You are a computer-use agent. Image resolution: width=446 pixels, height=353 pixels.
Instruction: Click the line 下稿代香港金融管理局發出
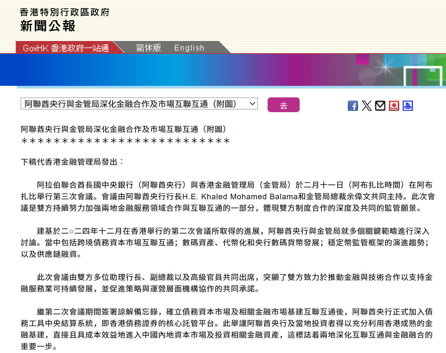point(72,162)
